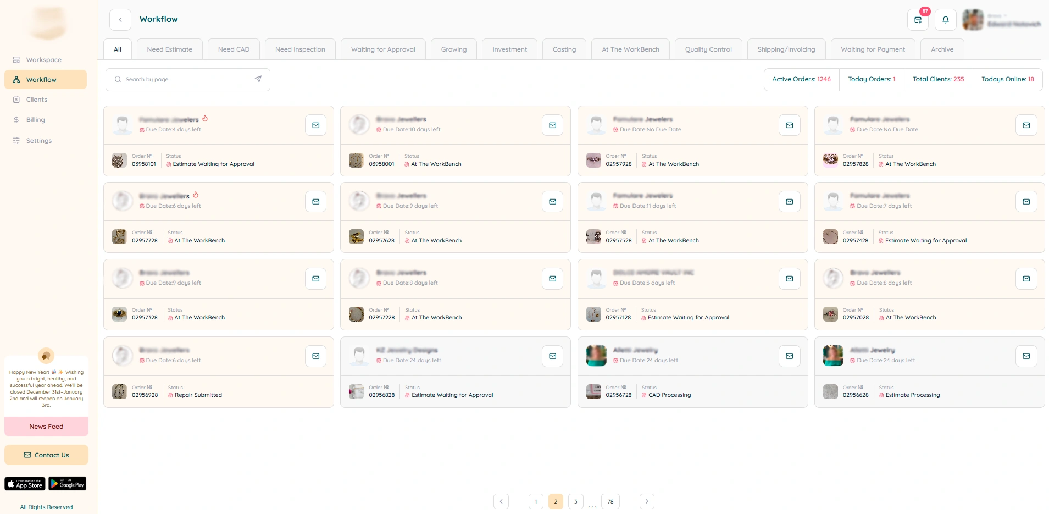Switch to the Need CAD tab

pyautogui.click(x=234, y=49)
